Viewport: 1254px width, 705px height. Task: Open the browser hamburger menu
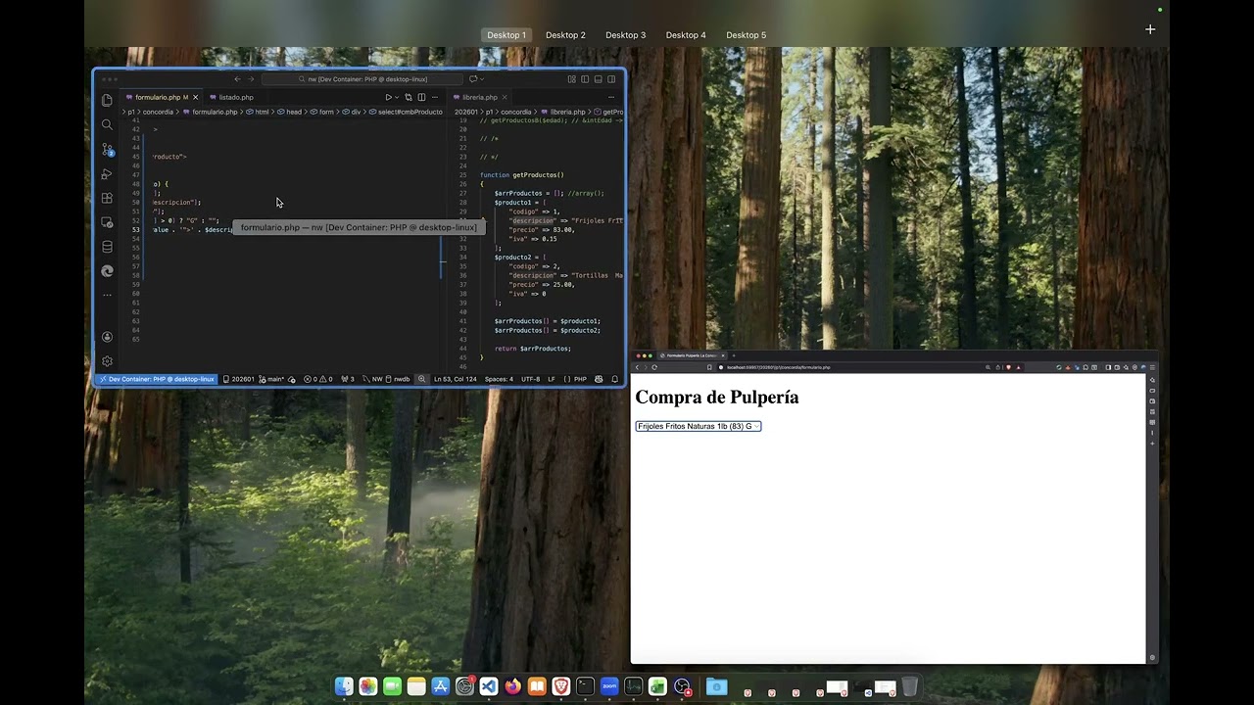(1152, 367)
